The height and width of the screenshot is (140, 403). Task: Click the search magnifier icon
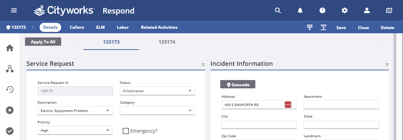(x=278, y=10)
